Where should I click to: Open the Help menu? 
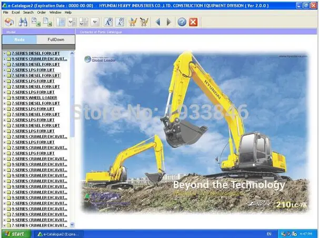point(68,13)
